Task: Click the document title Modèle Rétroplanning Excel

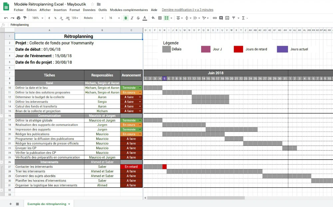Action: [x=50, y=4]
